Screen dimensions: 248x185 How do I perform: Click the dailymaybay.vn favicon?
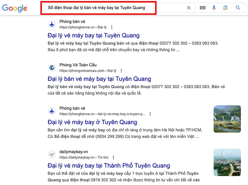point(52,155)
